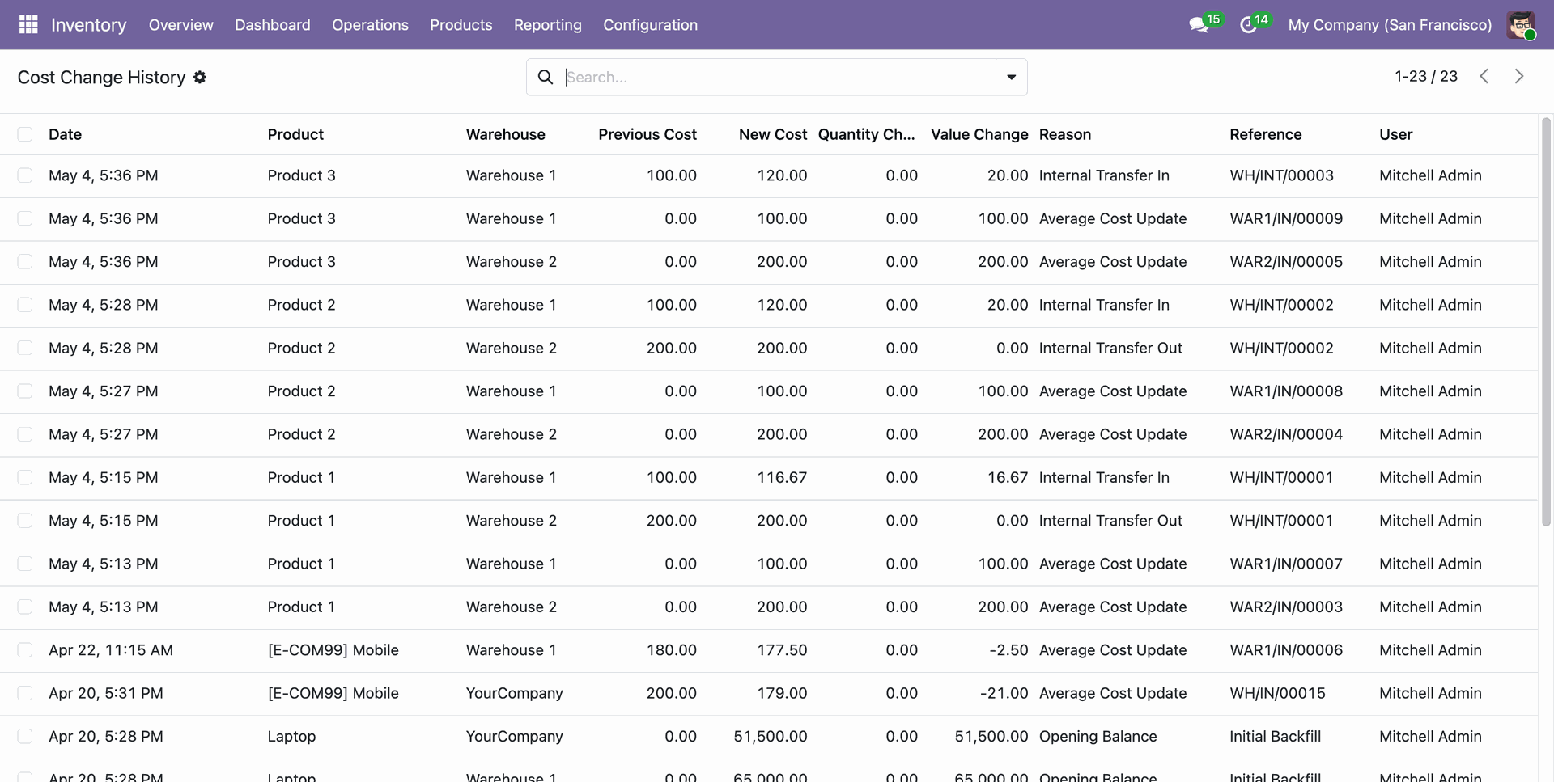Screen dimensions: 1554x782
Task: Click reference WH/INT/00001 with Internal Transfer Out
Action: pos(1281,521)
